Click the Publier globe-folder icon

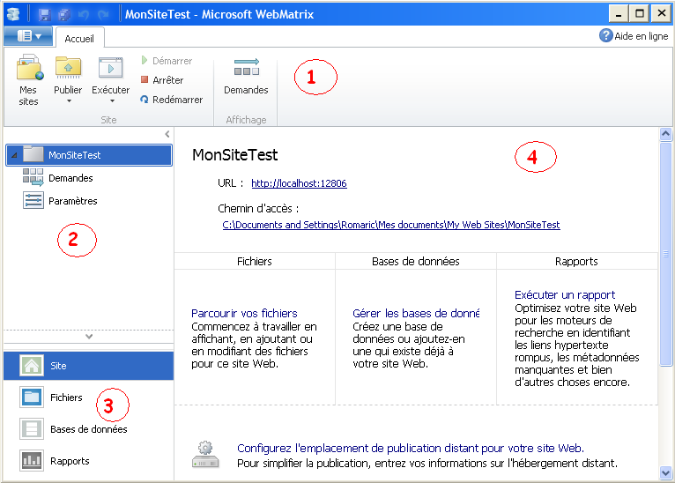[68, 68]
